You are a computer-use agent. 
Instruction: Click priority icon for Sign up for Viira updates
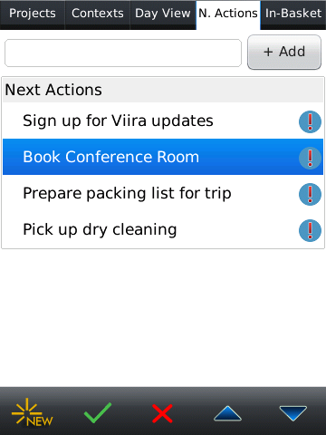tap(310, 121)
